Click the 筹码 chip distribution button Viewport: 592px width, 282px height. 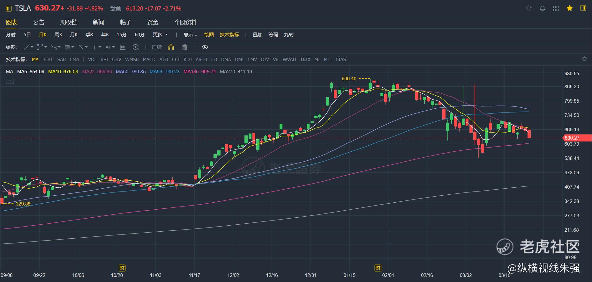tap(273, 34)
